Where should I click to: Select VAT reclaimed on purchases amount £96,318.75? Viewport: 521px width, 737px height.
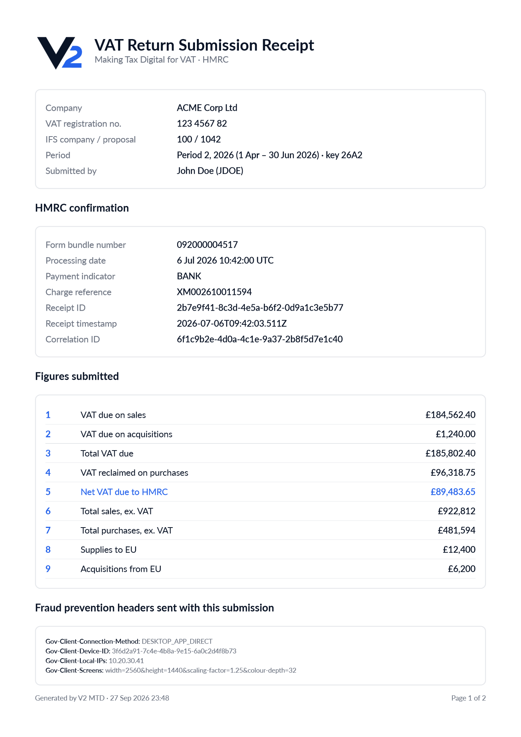(x=453, y=472)
